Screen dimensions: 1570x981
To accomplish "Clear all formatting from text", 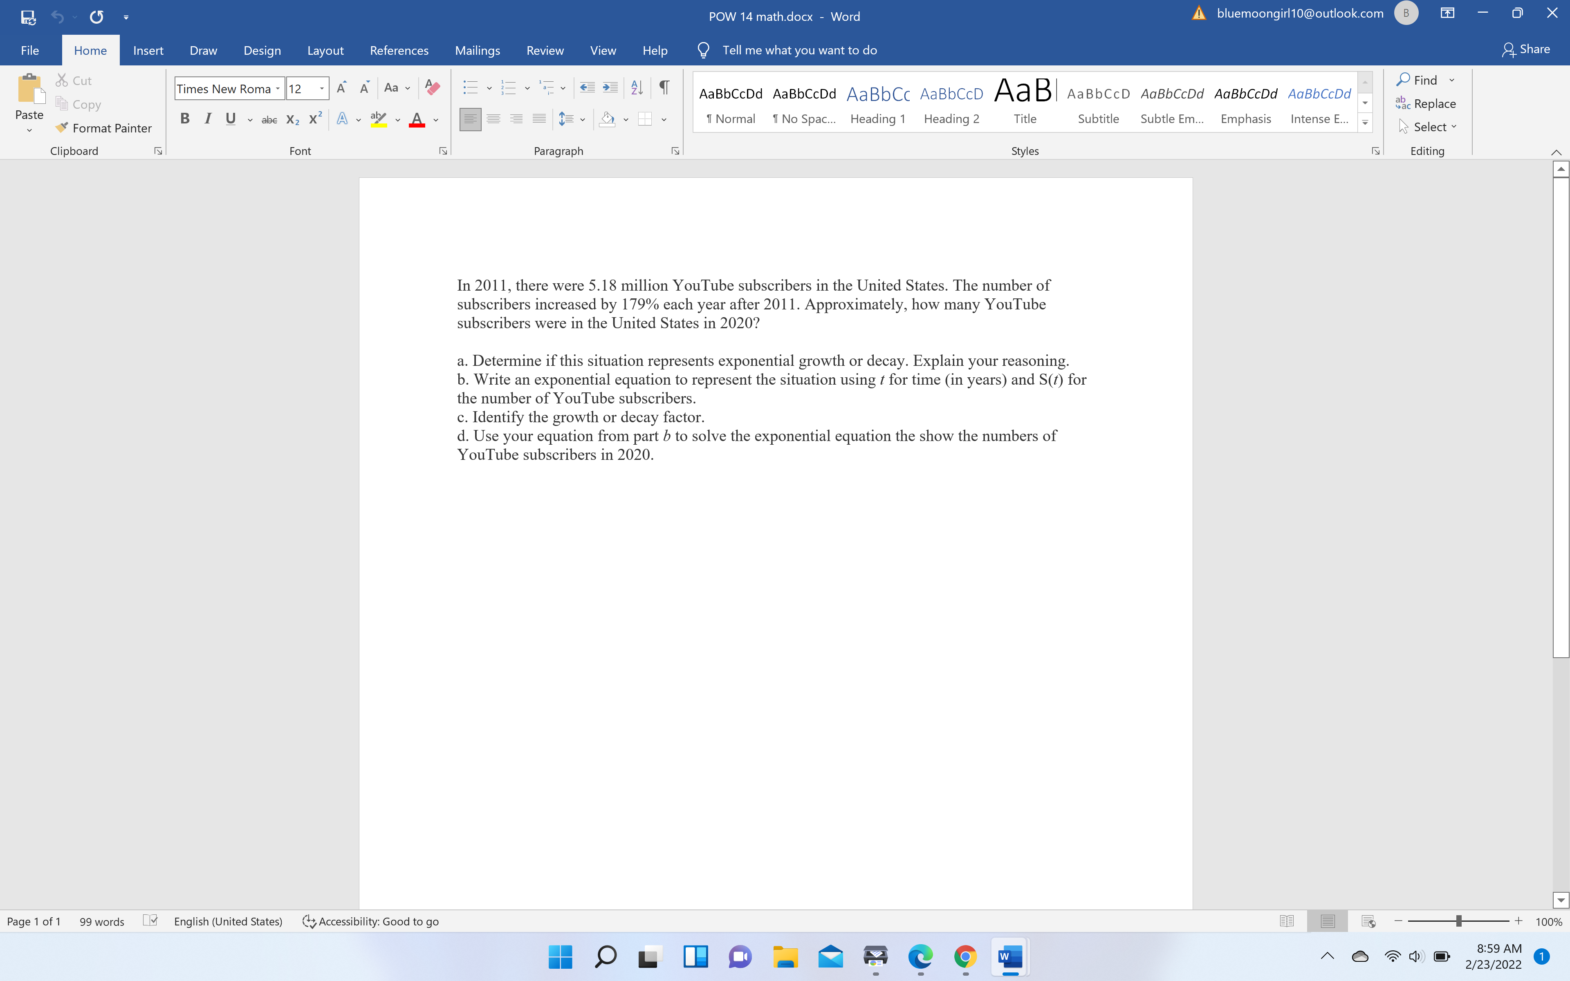I will (432, 87).
